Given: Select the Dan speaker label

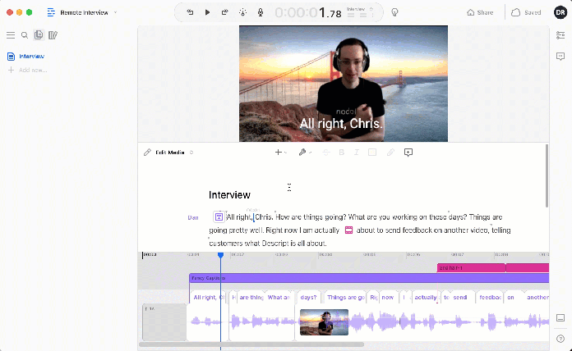Looking at the screenshot, I should [x=193, y=217].
